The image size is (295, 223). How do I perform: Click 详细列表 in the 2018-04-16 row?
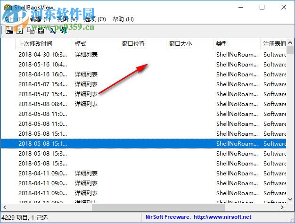(86, 74)
